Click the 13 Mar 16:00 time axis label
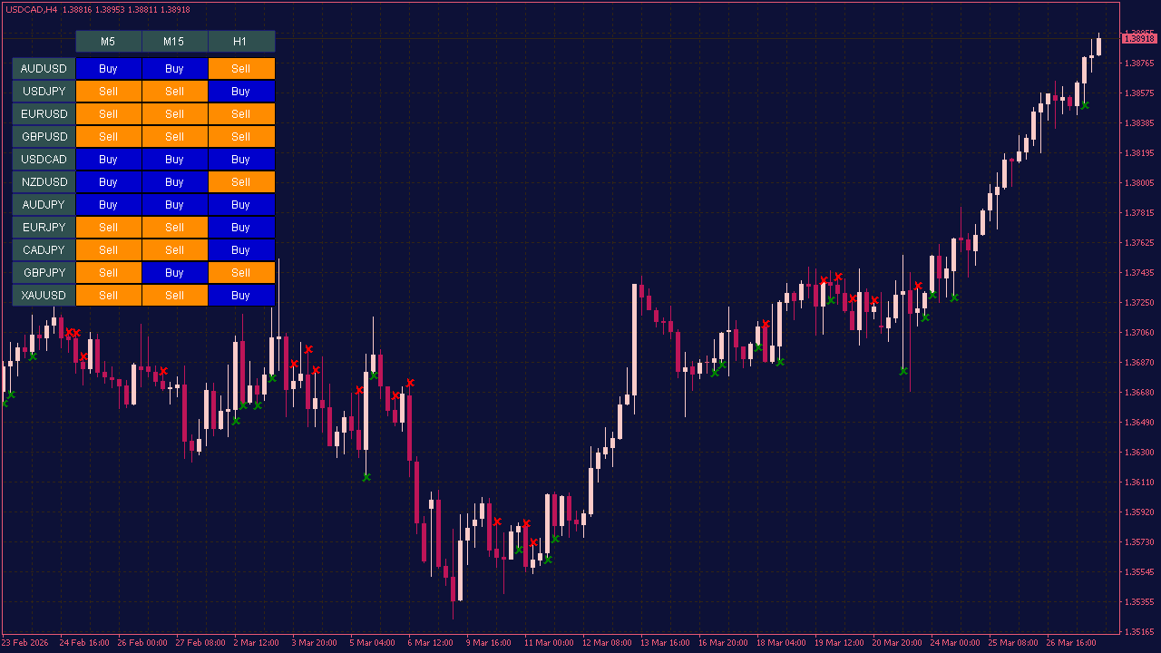 tap(665, 642)
